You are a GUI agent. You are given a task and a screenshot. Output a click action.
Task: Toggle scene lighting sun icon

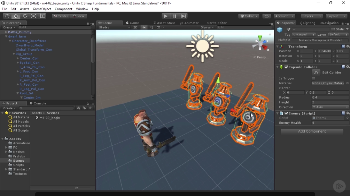click(x=144, y=27)
